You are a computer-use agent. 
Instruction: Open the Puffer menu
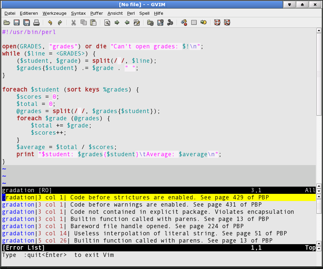pos(97,13)
